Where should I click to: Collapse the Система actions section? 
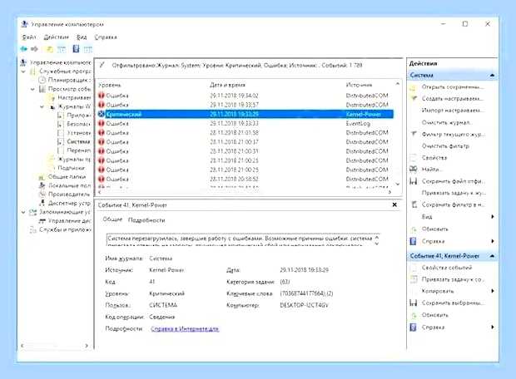click(x=492, y=76)
